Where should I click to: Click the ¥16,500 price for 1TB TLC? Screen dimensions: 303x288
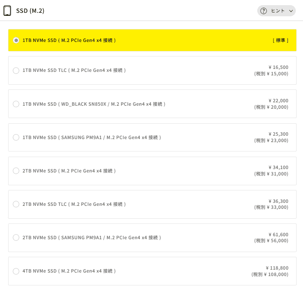278,67
